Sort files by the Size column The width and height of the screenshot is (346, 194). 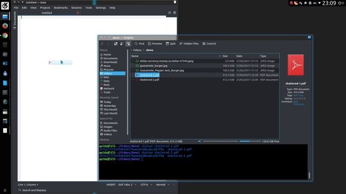click(x=228, y=56)
